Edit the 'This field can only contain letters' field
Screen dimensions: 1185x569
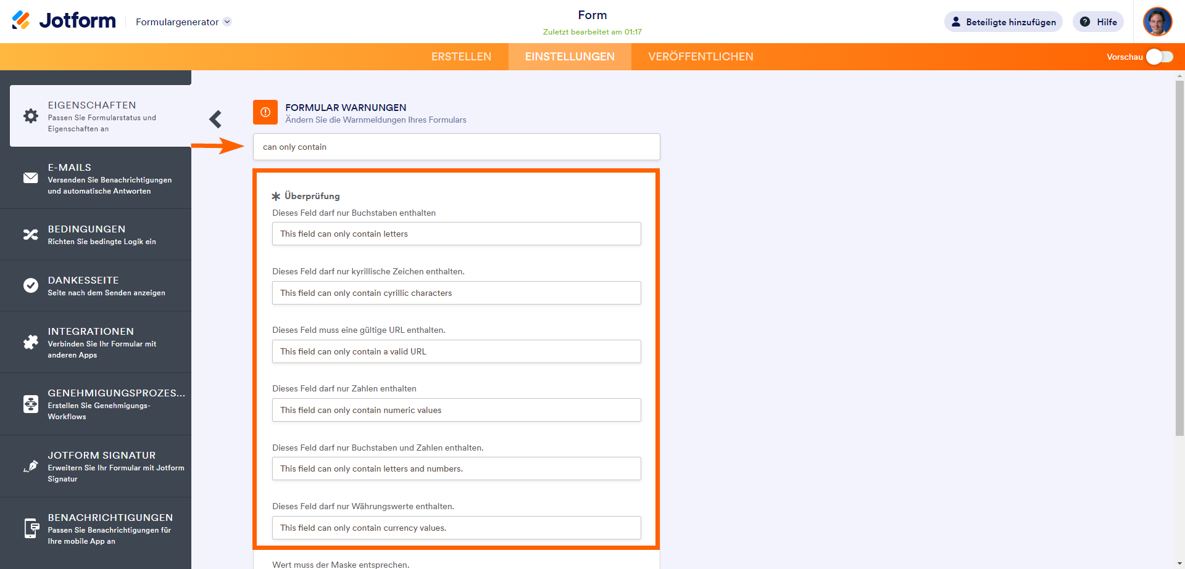pyautogui.click(x=456, y=234)
